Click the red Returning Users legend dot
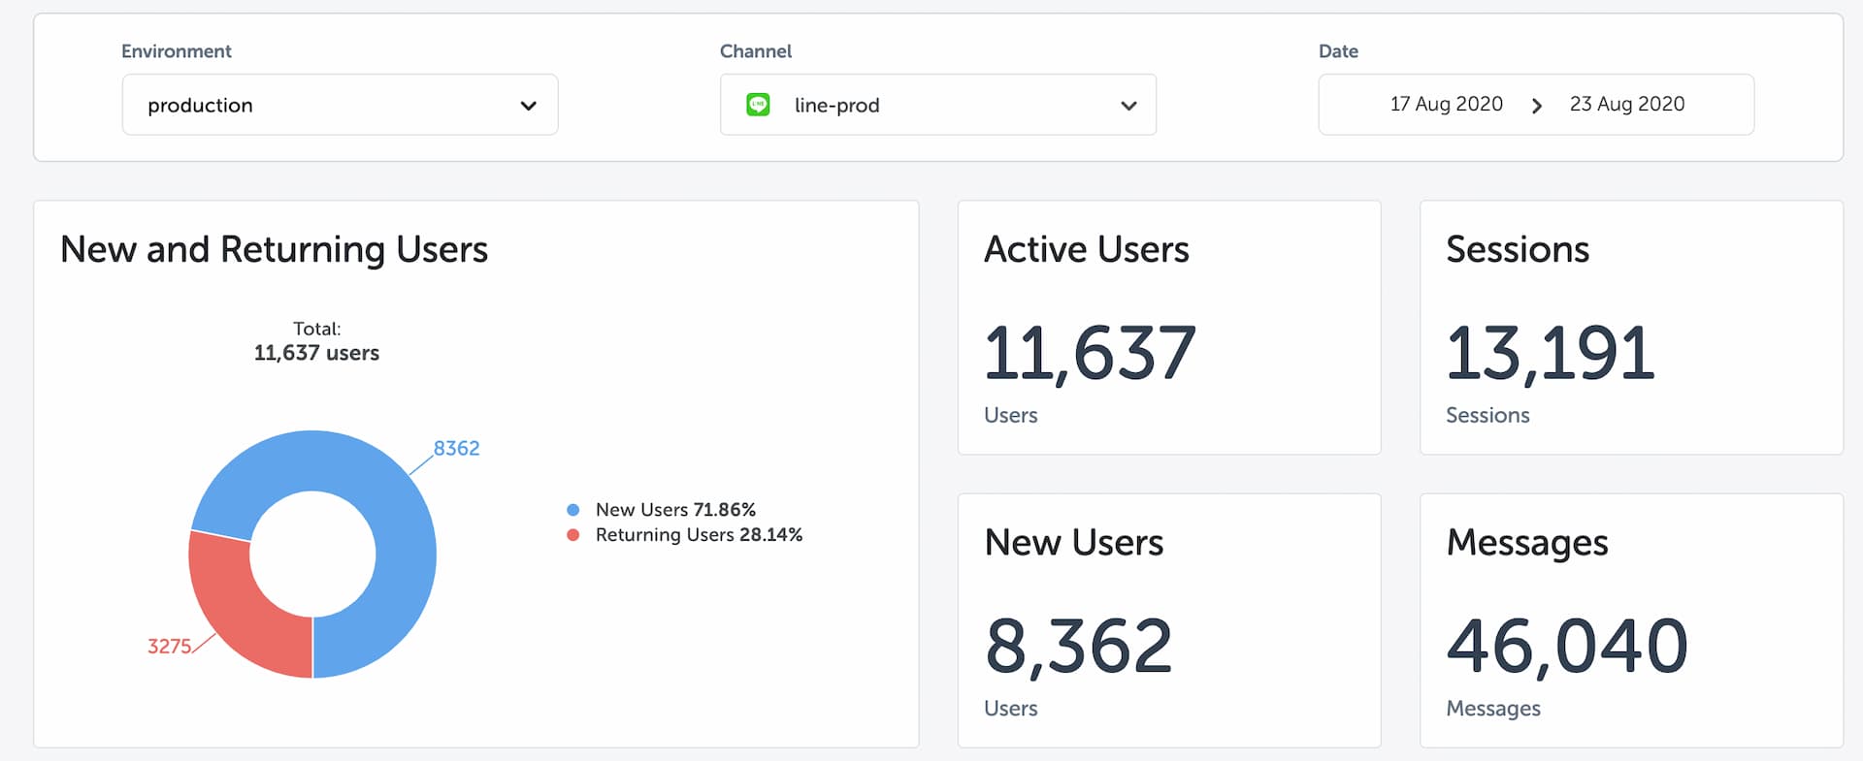 pyautogui.click(x=572, y=535)
